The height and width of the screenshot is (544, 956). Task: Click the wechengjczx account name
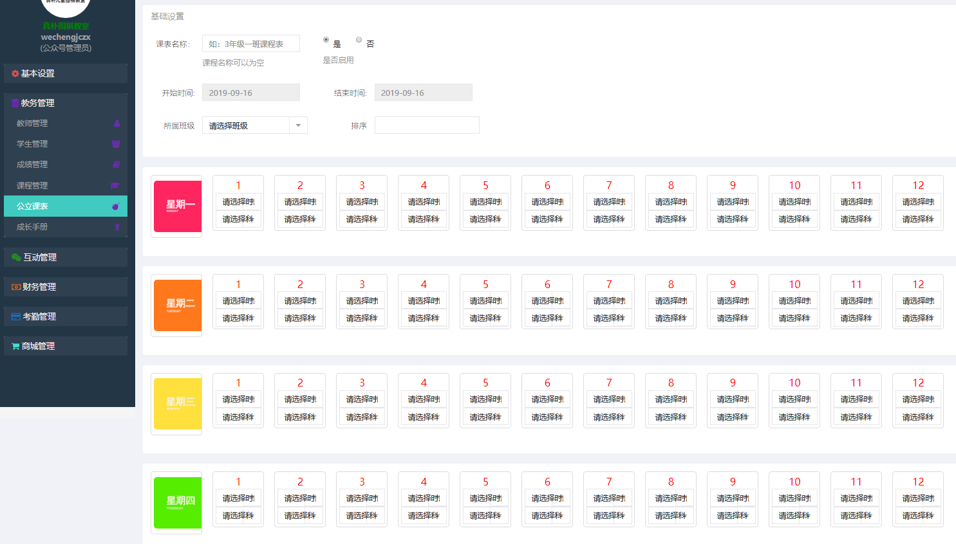point(66,37)
